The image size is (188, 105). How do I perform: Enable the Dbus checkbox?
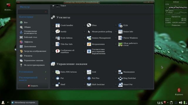[85, 25]
